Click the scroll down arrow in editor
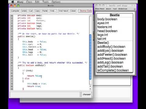 click(x=90, y=89)
